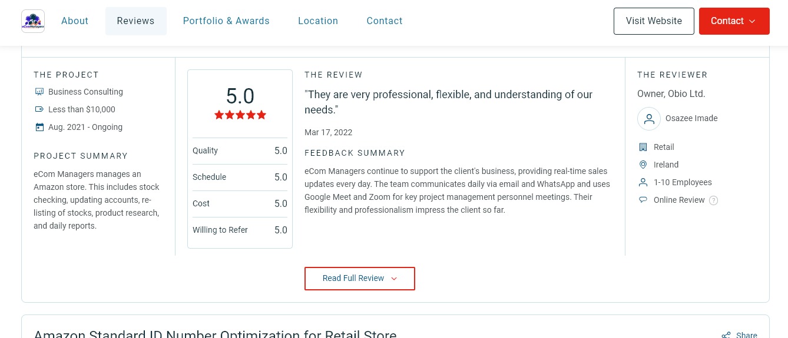Screen dimensions: 788x338
Task: Click the share icon
Action: pos(726,335)
